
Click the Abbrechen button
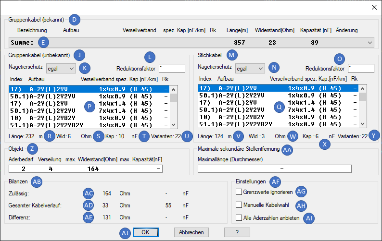click(191, 232)
